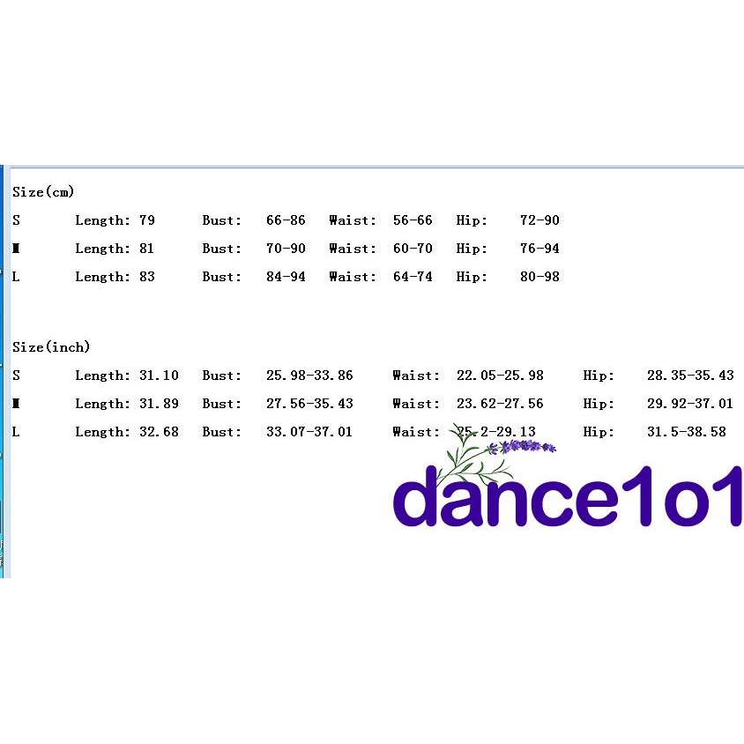This screenshot has width=744, height=744.
Task: Select the S row label under Size(cm)
Action: pos(16,220)
